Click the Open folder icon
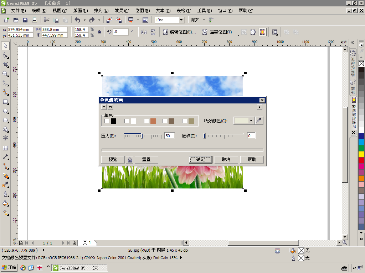The width and height of the screenshot is (365, 273). click(x=16, y=20)
